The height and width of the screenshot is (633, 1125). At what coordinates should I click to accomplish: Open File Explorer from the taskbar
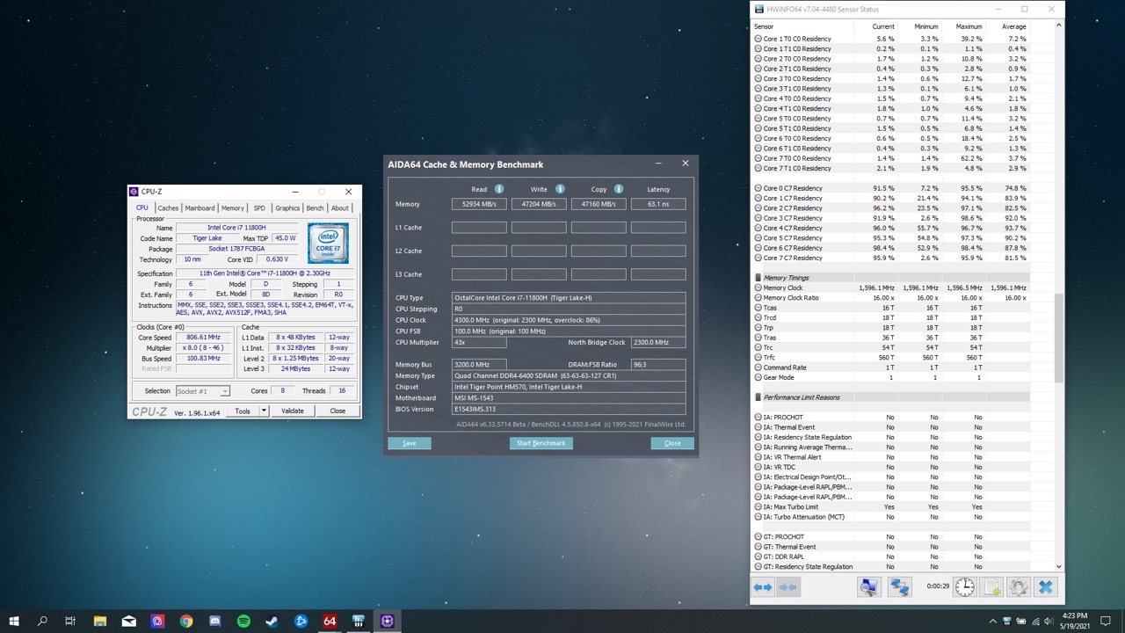tap(100, 621)
